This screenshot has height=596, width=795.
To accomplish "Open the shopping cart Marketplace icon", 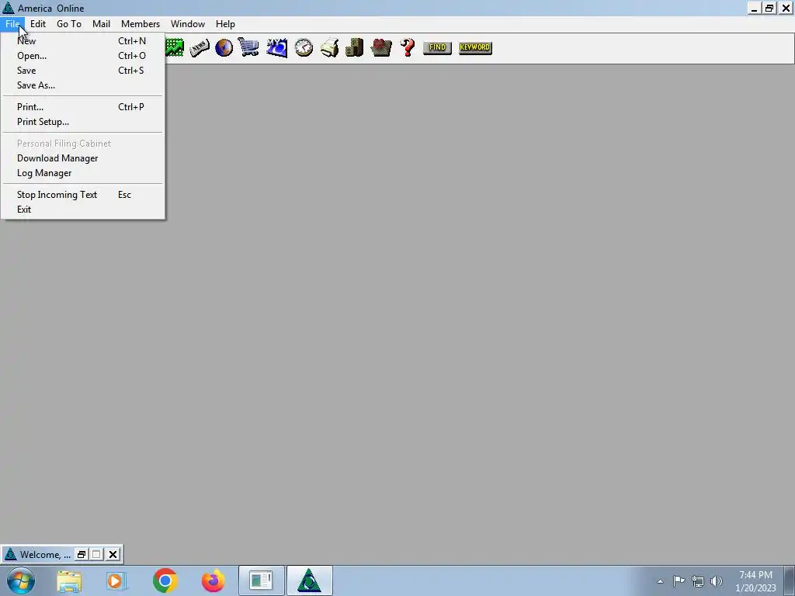I will pyautogui.click(x=248, y=47).
